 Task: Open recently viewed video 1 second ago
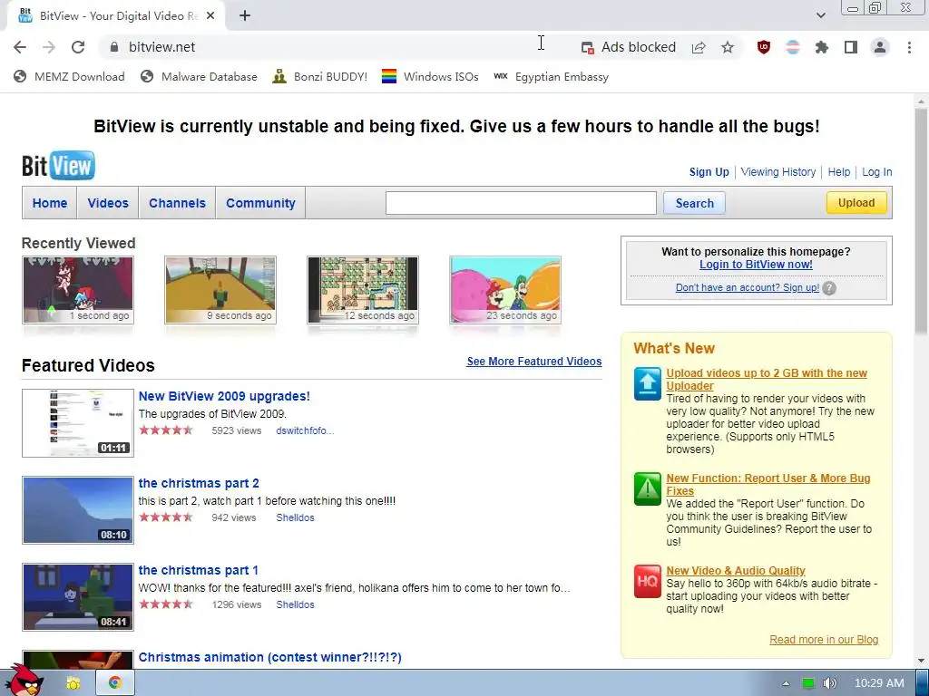click(78, 290)
